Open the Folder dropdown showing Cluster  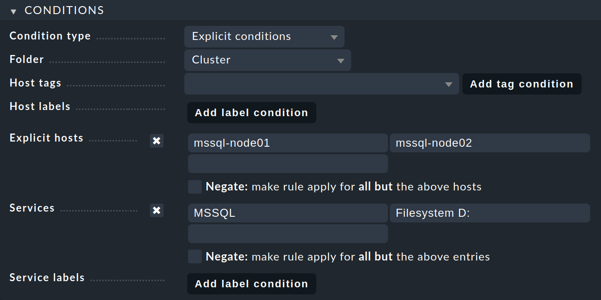(268, 60)
